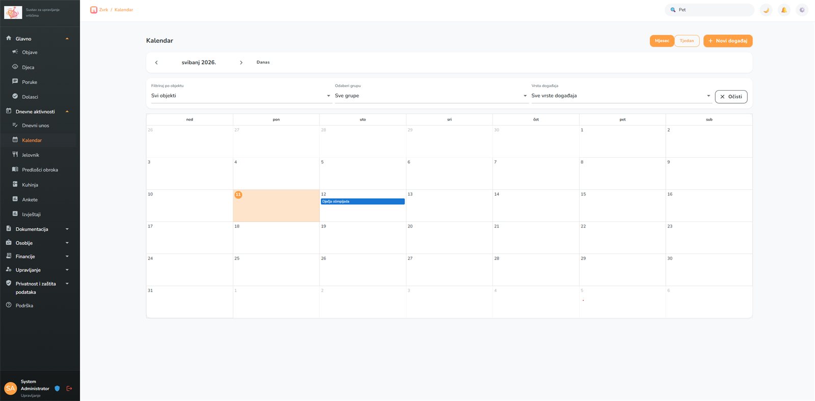815x401 pixels.
Task: Switch calendar to Mjesec view
Action: [x=662, y=41]
